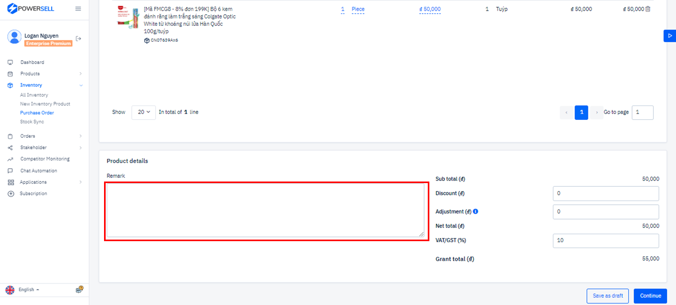The image size is (676, 305).
Task: Open Orders menu in the sidebar
Action: click(x=28, y=136)
